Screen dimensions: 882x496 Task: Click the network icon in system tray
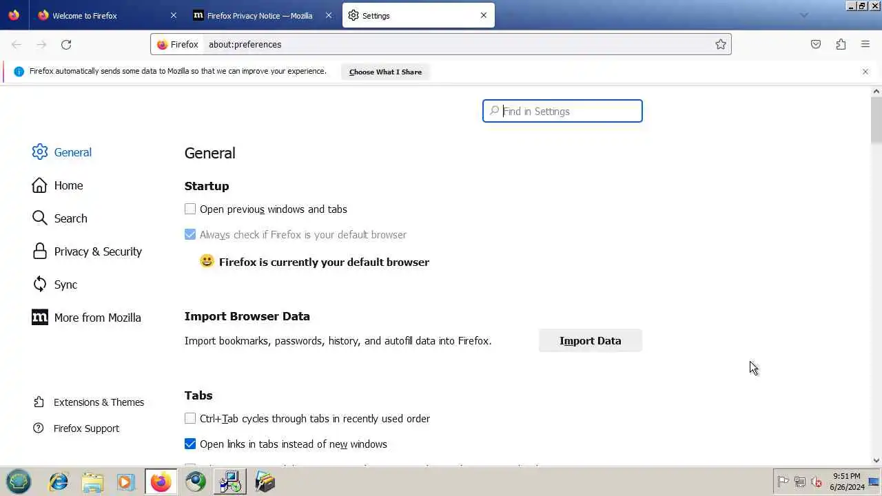pos(800,482)
